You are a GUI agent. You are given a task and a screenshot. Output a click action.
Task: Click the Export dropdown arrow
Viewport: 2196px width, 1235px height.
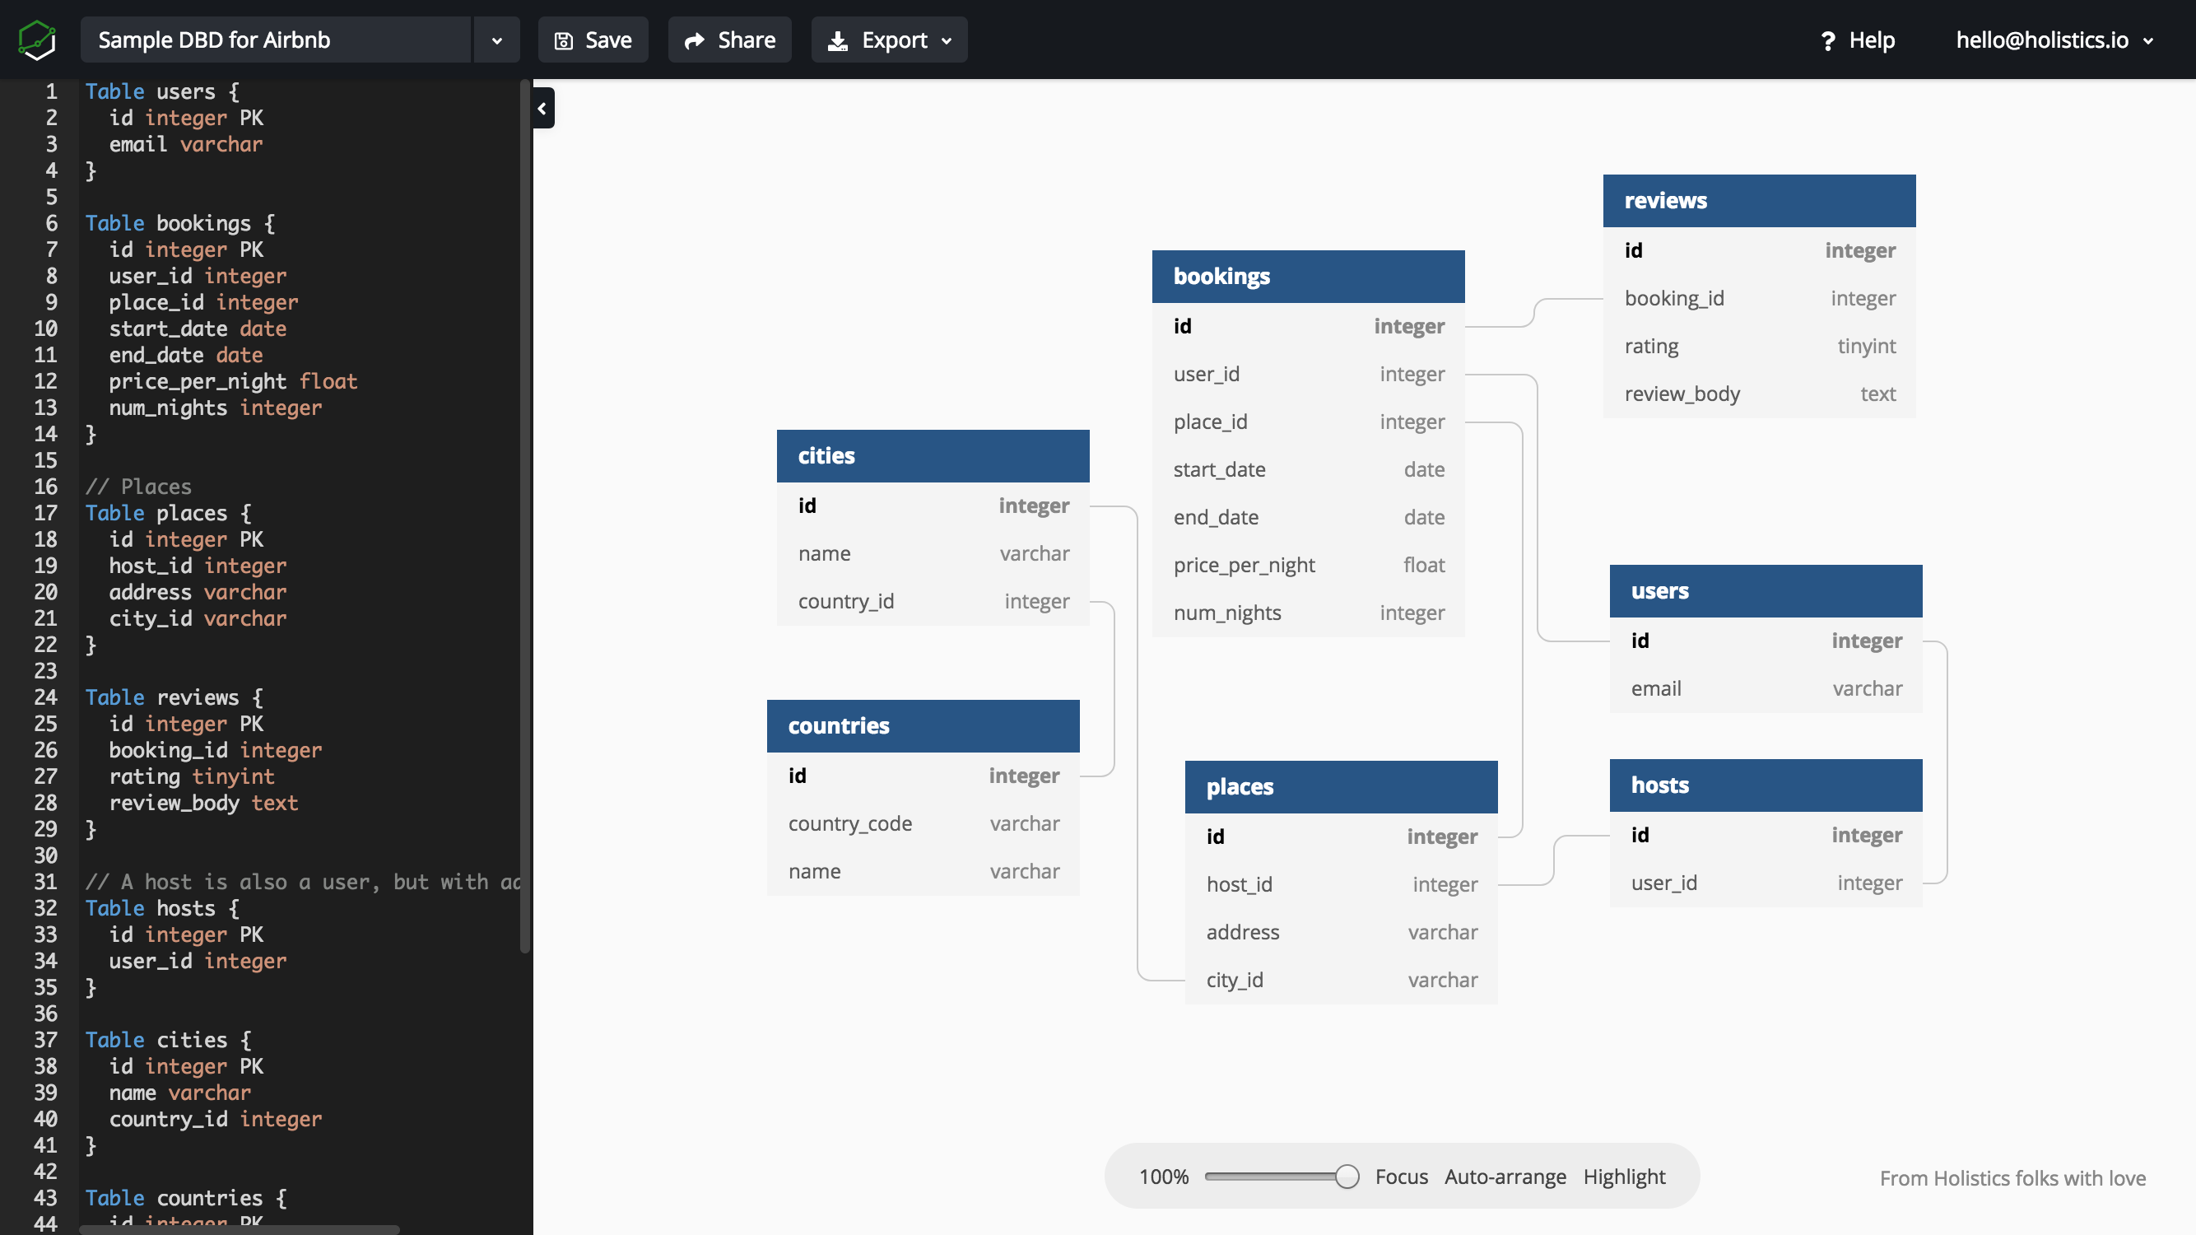(x=949, y=40)
